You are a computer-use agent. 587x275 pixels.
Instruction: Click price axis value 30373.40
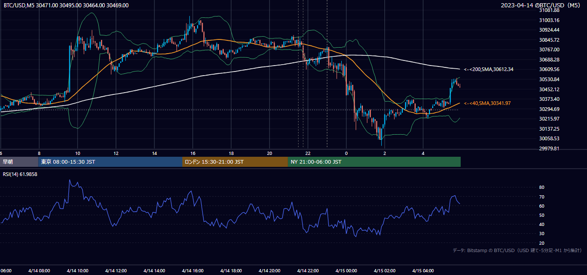tap(549, 99)
